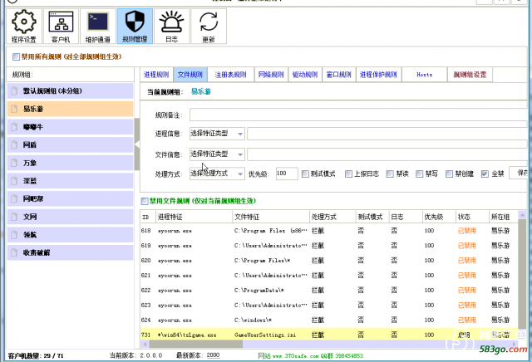Enable the 测试模式 checkbox
Screen dimensions: 532x362
coord(305,174)
